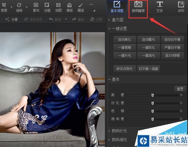Image resolution: width=188 pixels, height=147 pixels.
Task: Click the 对比度 contrast slider handle
Action: click(152, 103)
